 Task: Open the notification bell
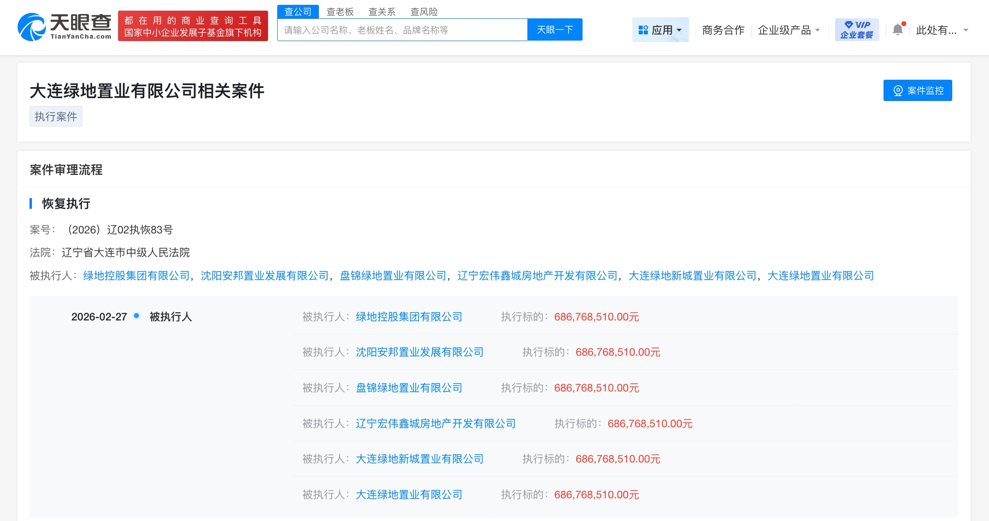(898, 29)
